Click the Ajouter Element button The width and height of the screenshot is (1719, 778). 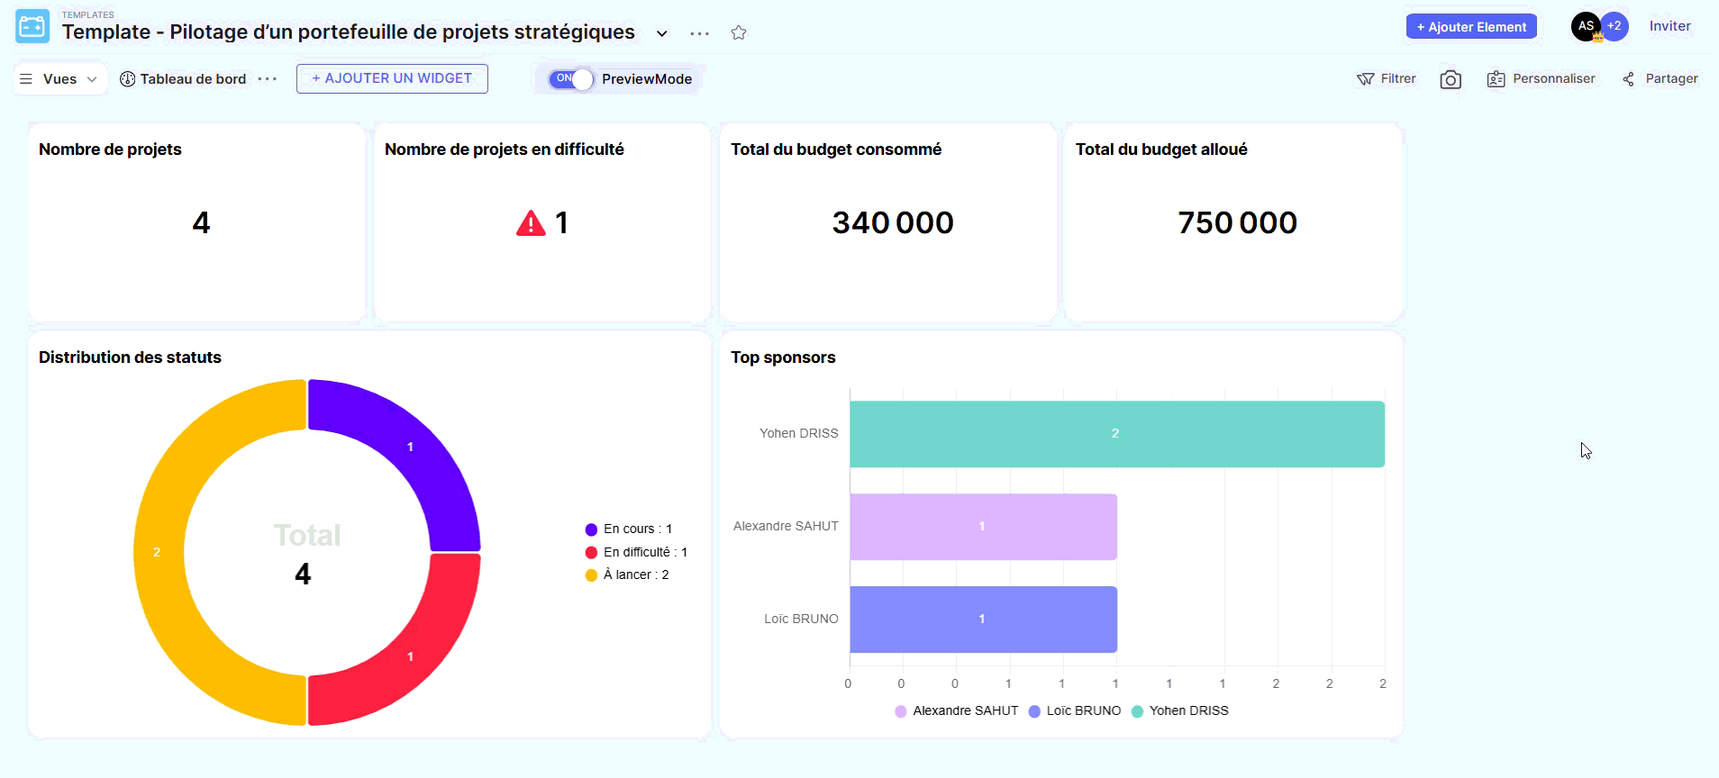(x=1471, y=27)
